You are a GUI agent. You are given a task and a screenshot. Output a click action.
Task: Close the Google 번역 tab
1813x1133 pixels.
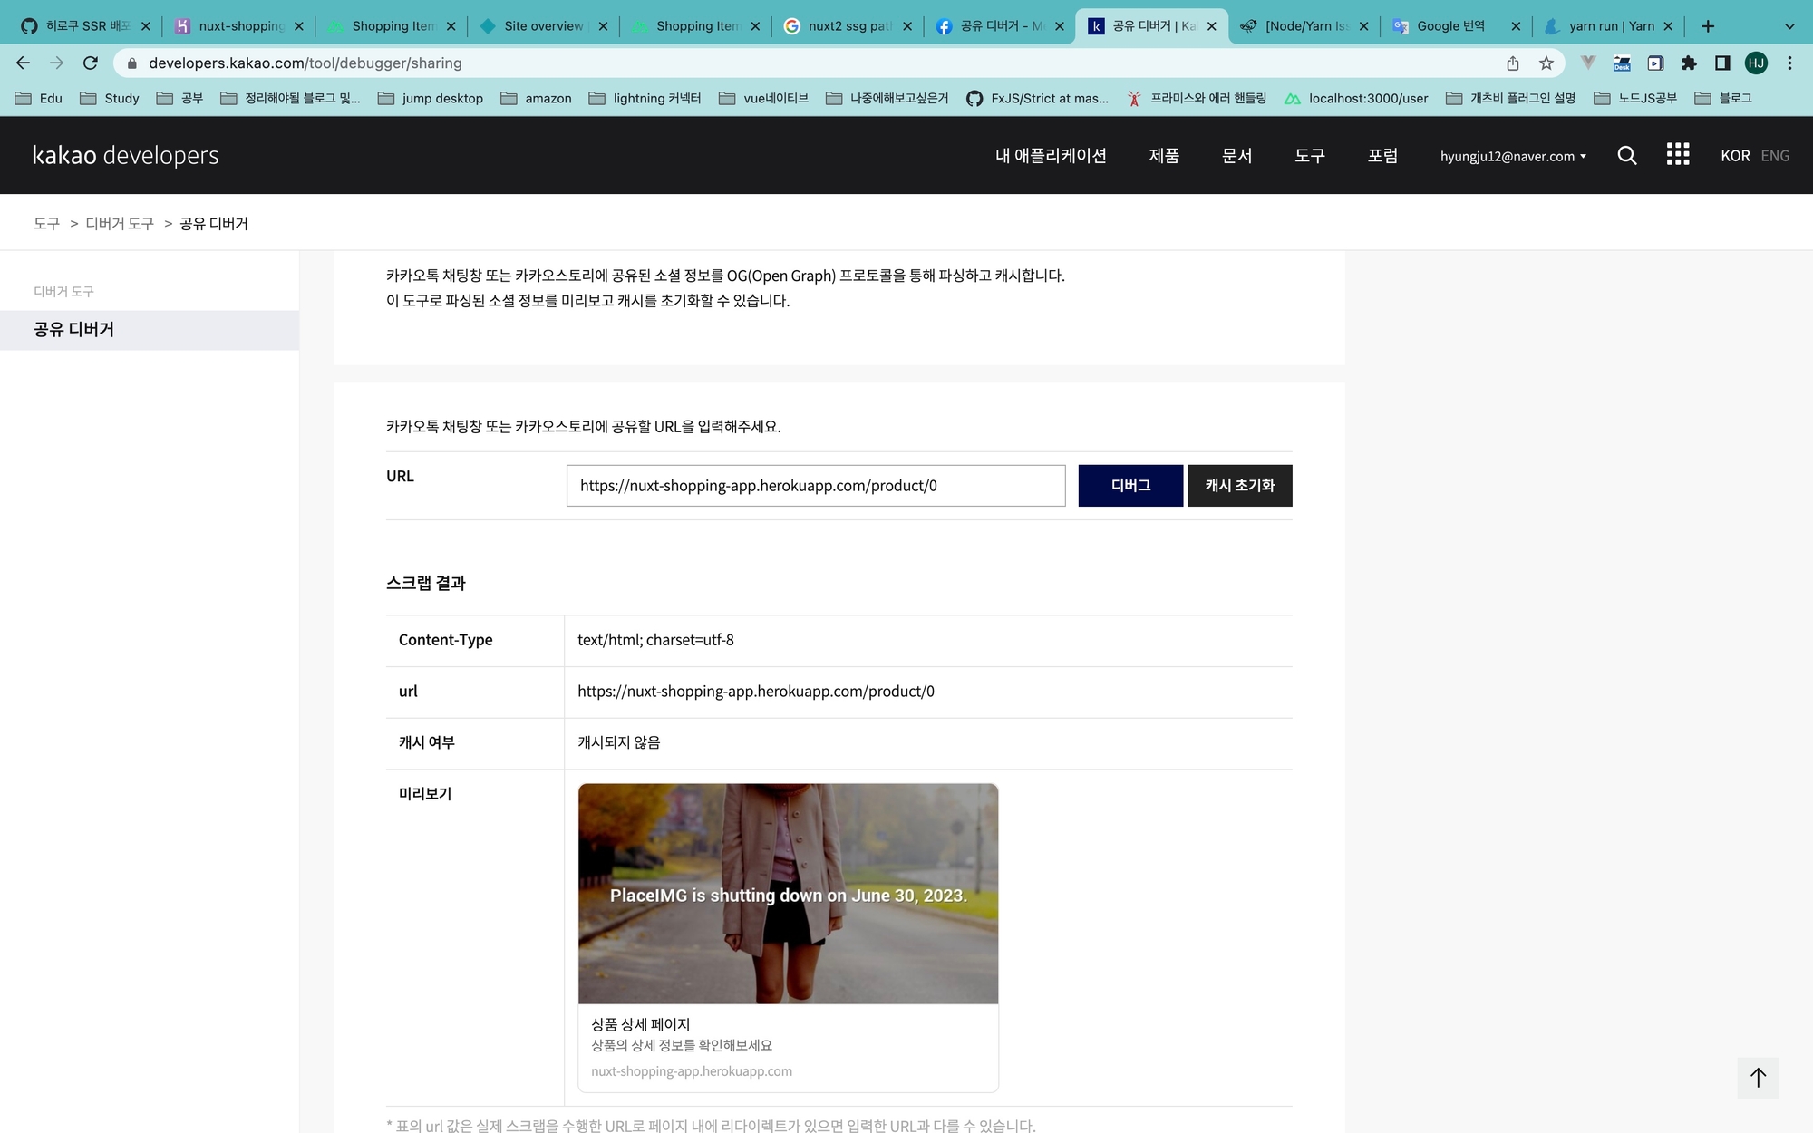tap(1516, 26)
